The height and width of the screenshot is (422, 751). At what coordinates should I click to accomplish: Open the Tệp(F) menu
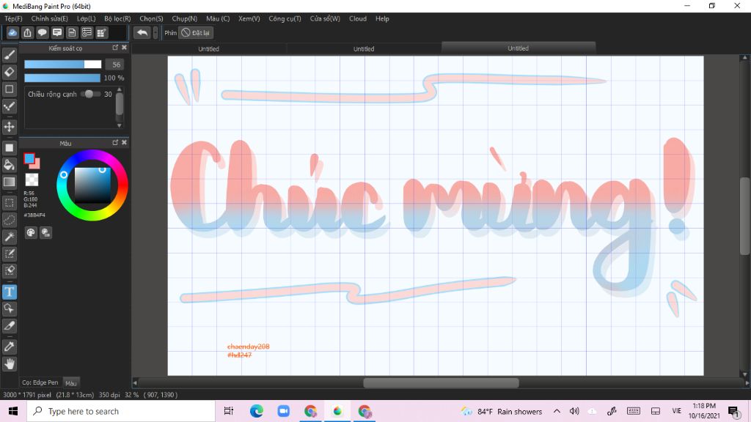[x=13, y=18]
